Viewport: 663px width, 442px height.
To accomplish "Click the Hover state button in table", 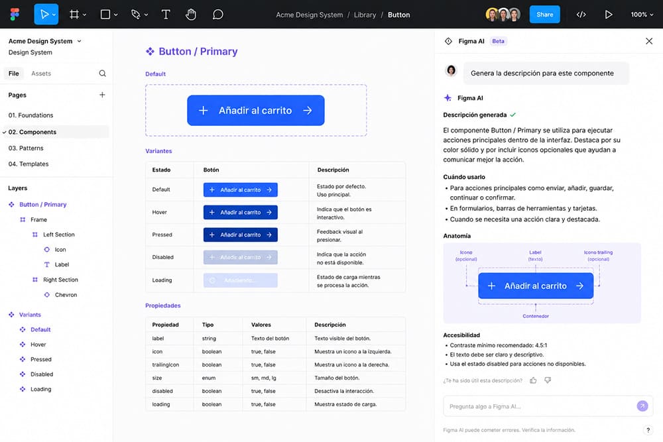I will [x=240, y=212].
